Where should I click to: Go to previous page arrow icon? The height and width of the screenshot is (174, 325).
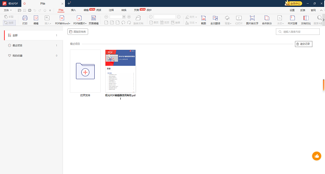151,17
